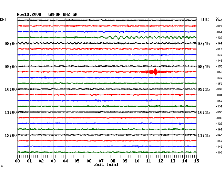The width and height of the screenshot is (224, 170).
Task: Click the 01 minute tick label
Action: click(29, 161)
